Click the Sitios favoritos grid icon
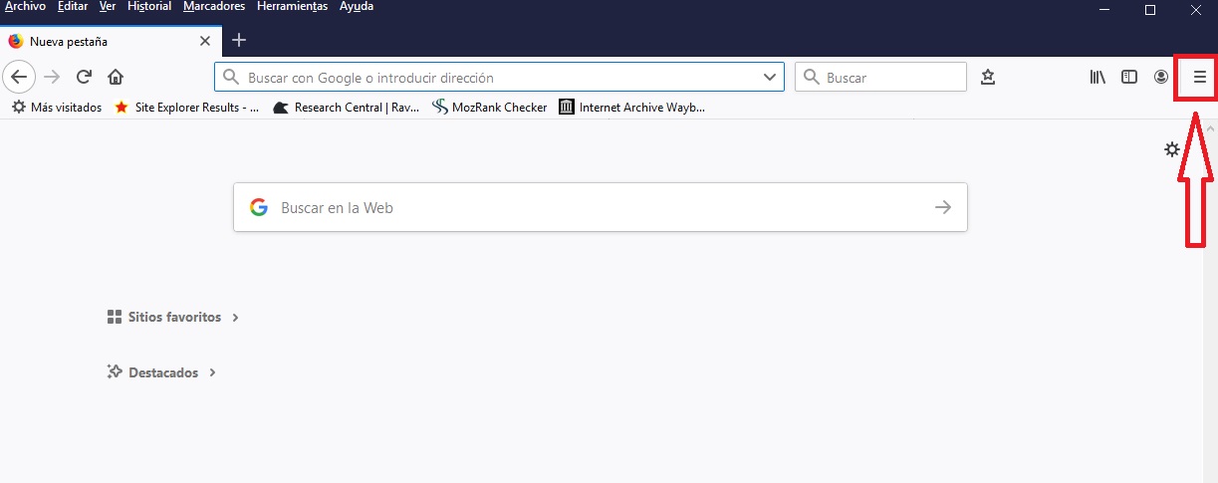 click(114, 317)
